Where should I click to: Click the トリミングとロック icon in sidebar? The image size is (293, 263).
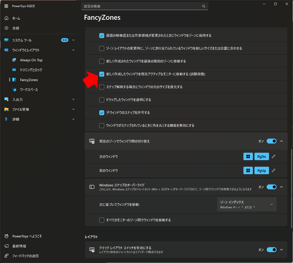tap(15, 70)
